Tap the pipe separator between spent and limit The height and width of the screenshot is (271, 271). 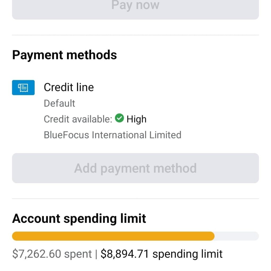click(96, 254)
